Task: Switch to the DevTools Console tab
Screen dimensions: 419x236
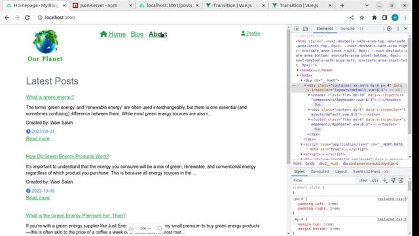Action: 348,29
